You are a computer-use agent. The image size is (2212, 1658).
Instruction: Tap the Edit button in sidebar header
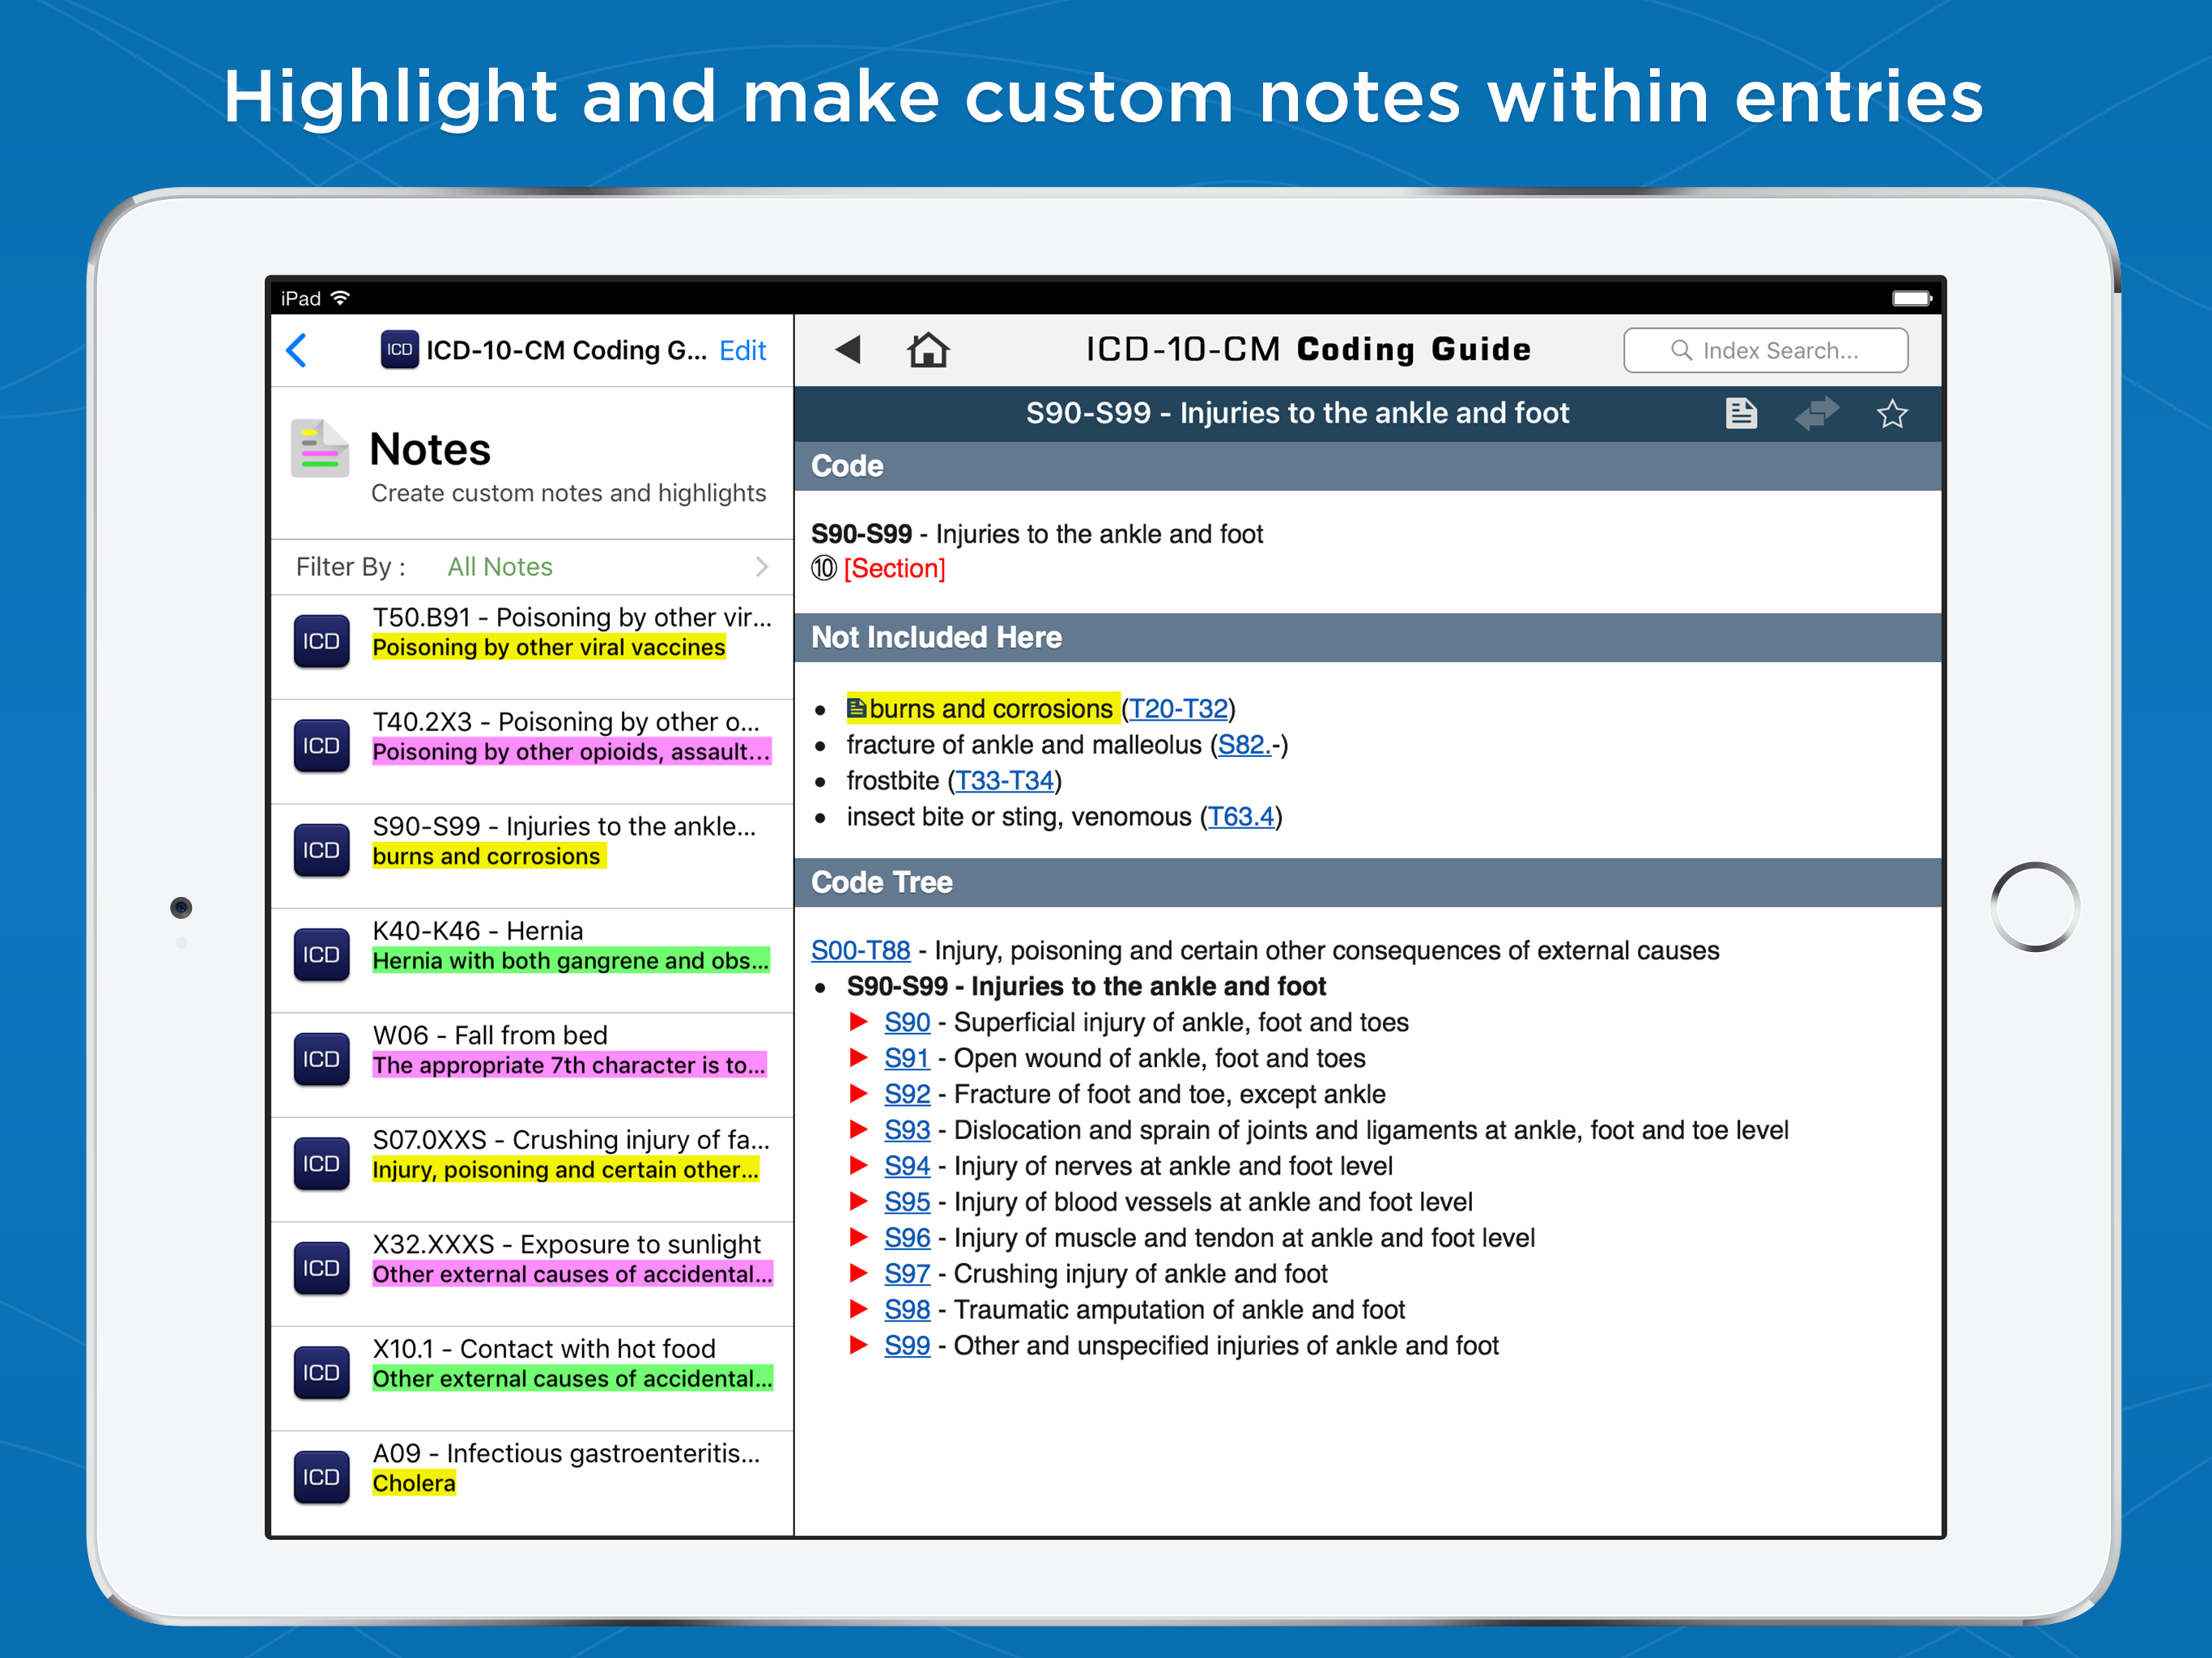click(743, 350)
